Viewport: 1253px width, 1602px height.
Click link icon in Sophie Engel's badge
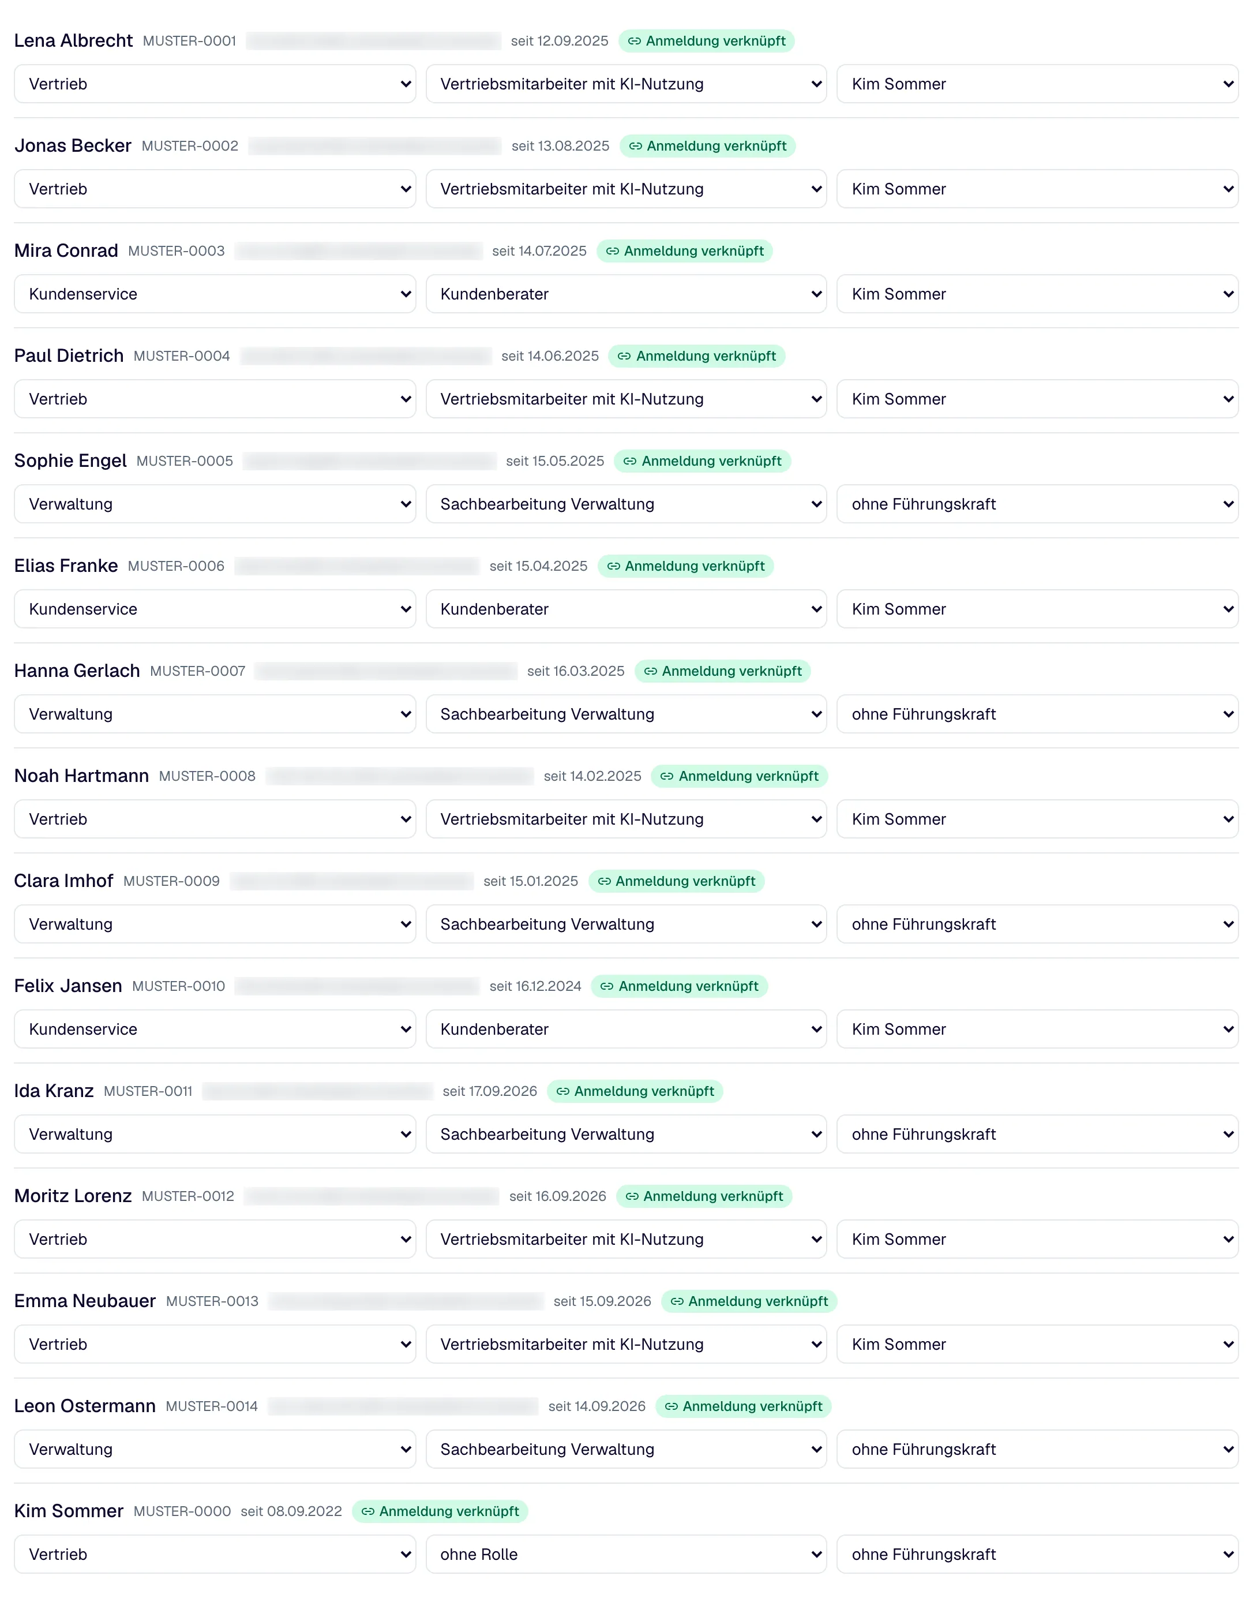tap(630, 461)
